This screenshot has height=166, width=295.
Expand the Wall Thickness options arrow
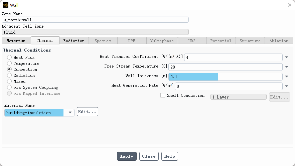point(287,77)
